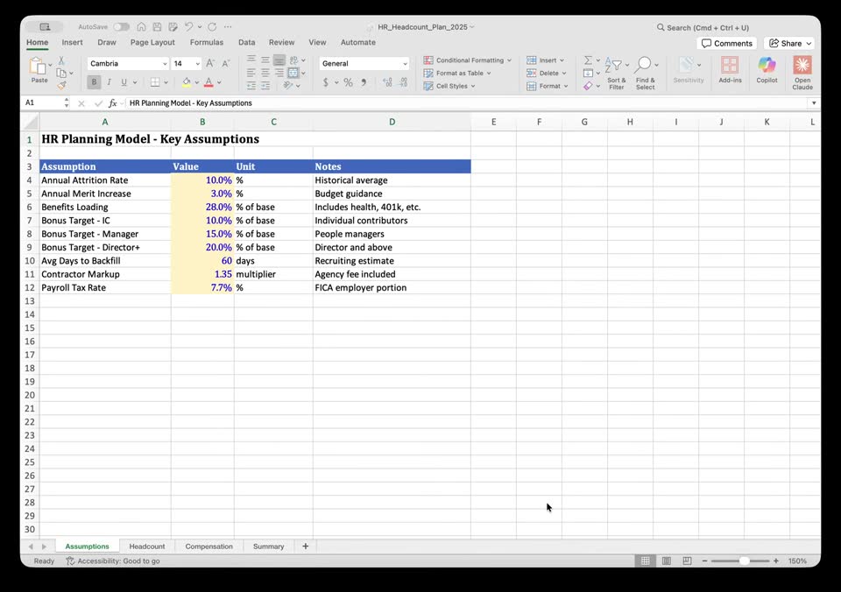Viewport: 841px width, 592px height.
Task: Increase indent of cell contents
Action: (x=265, y=85)
